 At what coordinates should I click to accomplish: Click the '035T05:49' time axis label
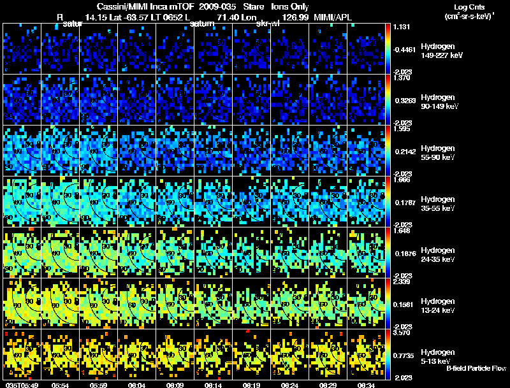click(22, 385)
